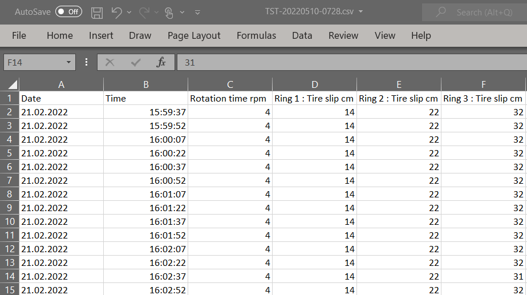Open the View tab
Image resolution: width=527 pixels, height=295 pixels.
coord(385,35)
